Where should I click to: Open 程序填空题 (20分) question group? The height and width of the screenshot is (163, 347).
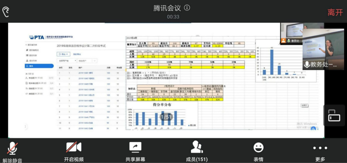(x=39, y=83)
